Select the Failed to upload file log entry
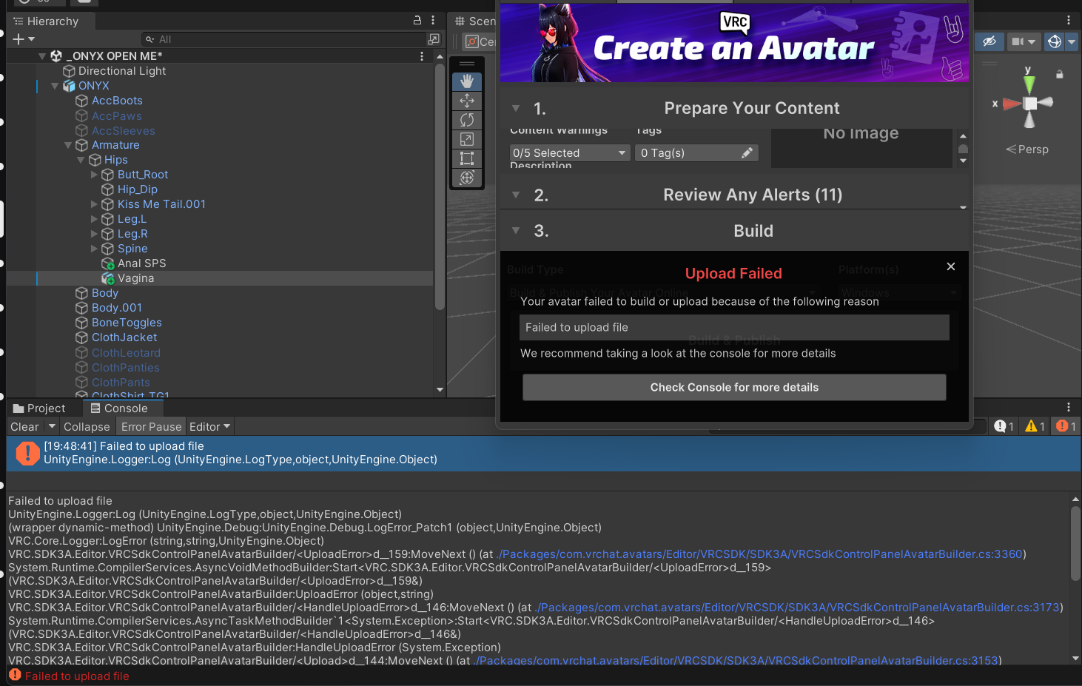This screenshot has height=686, width=1082. [544, 453]
